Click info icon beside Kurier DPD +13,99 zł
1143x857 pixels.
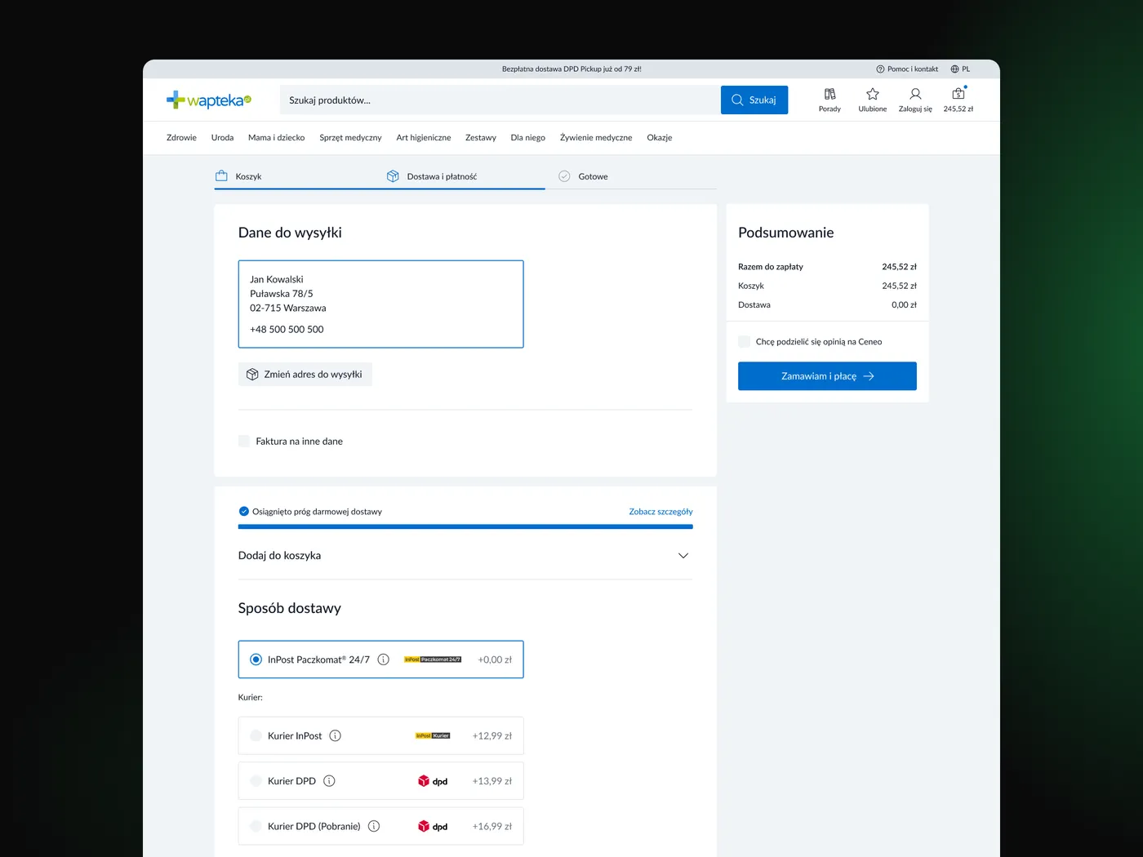coord(329,781)
